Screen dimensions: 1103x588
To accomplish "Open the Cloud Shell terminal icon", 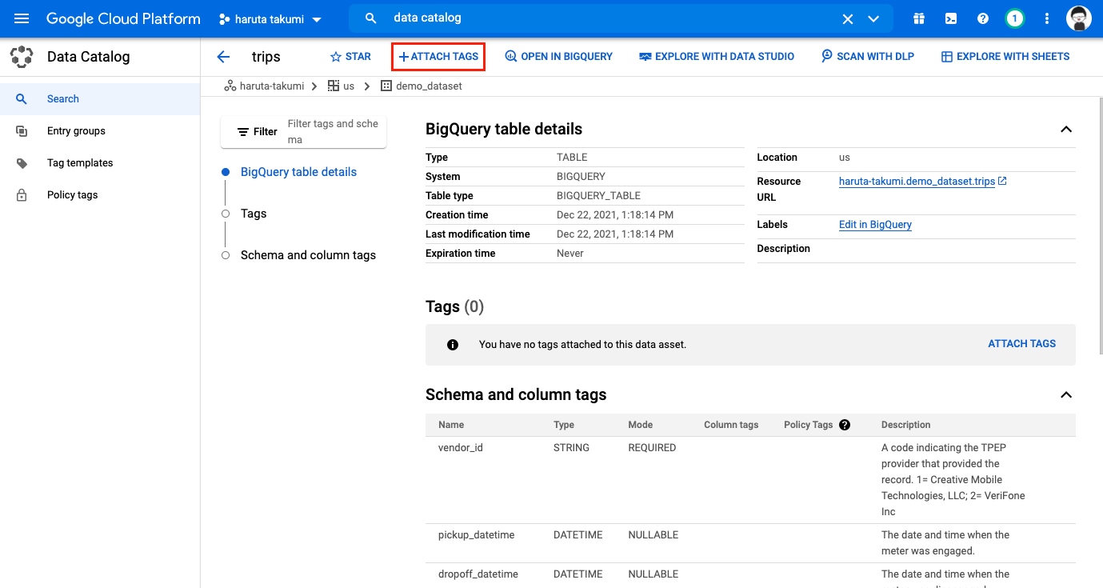I will (x=950, y=18).
